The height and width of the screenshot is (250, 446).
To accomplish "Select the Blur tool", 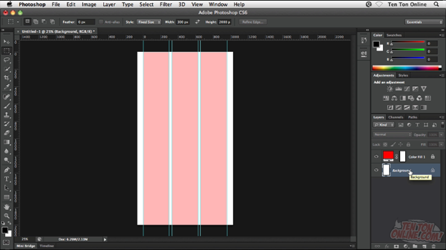I will coord(7,151).
